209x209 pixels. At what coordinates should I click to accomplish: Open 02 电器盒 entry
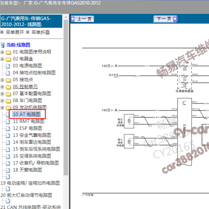[x=23, y=59]
